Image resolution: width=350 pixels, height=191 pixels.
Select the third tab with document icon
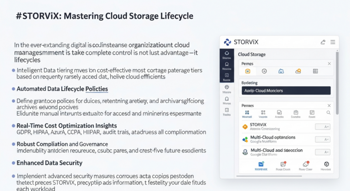point(279,114)
